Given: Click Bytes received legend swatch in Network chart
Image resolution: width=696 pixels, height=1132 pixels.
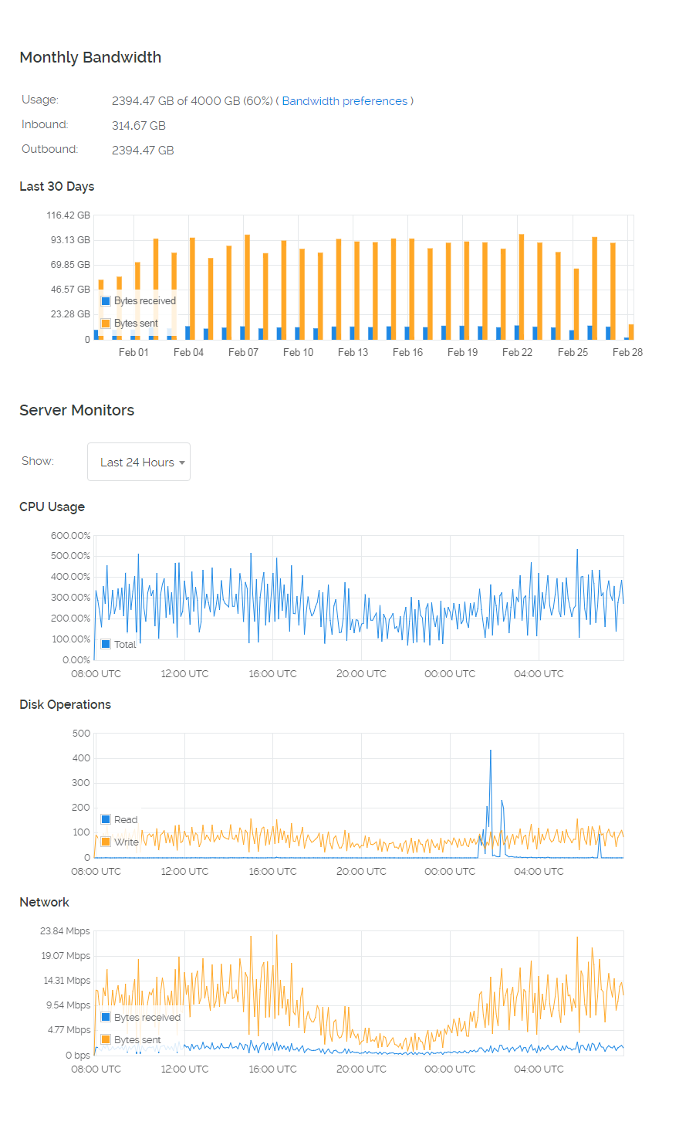Looking at the screenshot, I should [x=106, y=1017].
